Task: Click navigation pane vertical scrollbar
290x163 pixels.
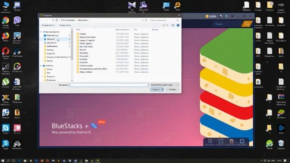Action: pyautogui.click(x=72, y=55)
